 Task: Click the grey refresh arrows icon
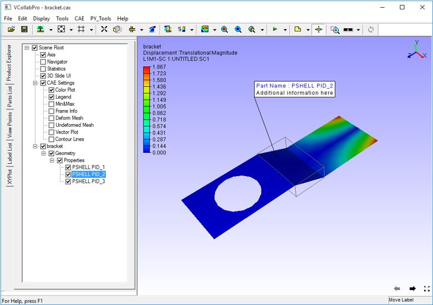[371, 29]
